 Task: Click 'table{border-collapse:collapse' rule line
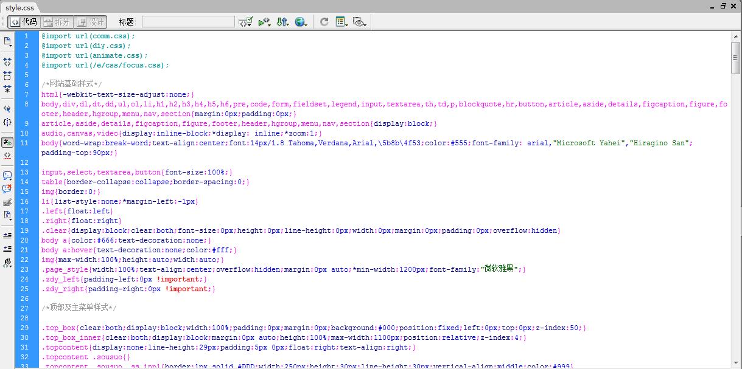click(145, 182)
